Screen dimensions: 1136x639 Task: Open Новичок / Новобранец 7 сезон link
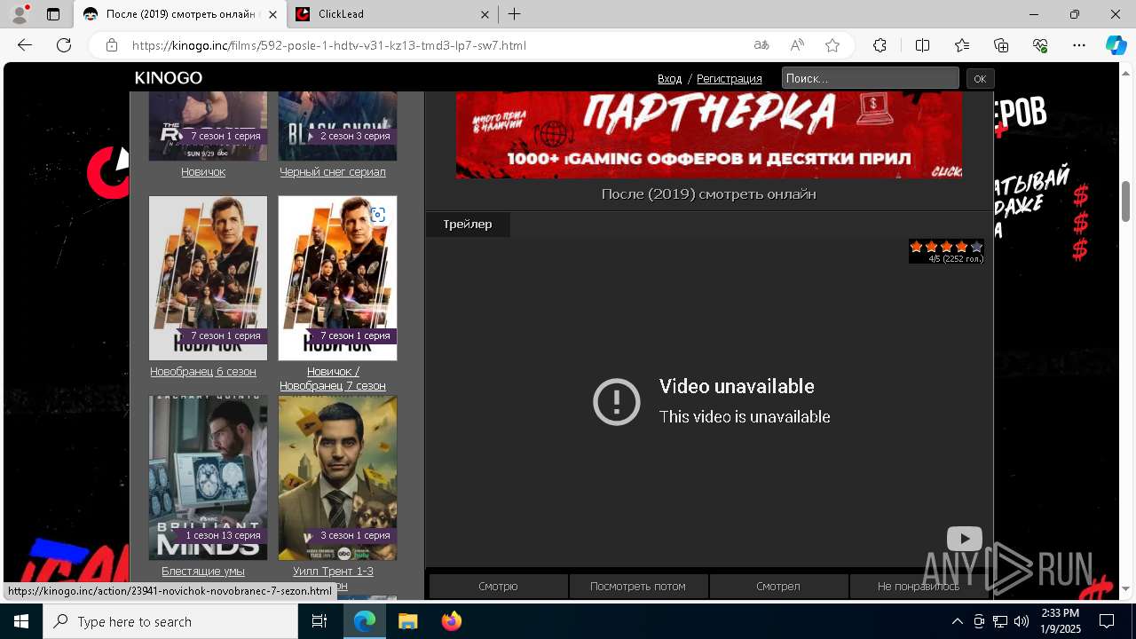pos(333,379)
